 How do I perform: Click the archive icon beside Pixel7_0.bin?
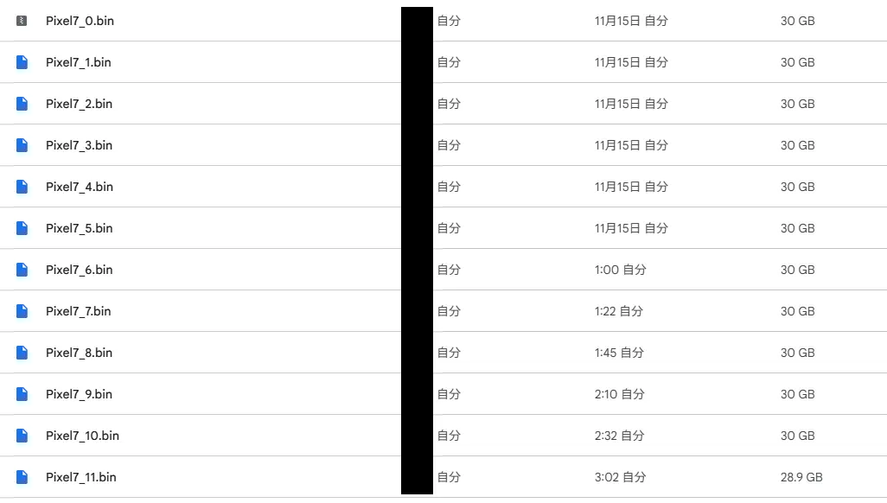click(x=22, y=21)
